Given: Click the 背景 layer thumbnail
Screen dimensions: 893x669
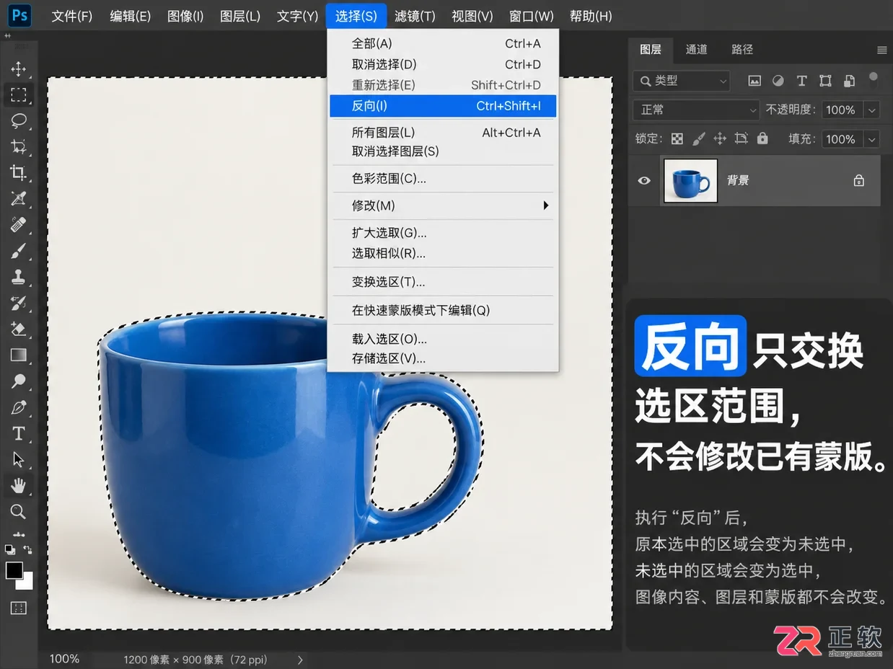Looking at the screenshot, I should 690,181.
